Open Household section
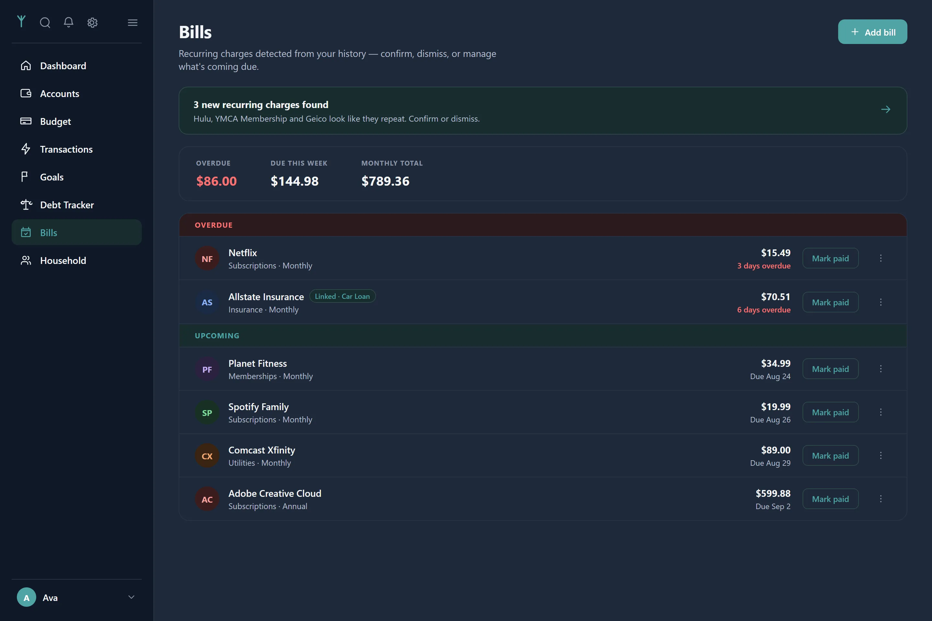Image resolution: width=932 pixels, height=621 pixels. click(x=76, y=260)
